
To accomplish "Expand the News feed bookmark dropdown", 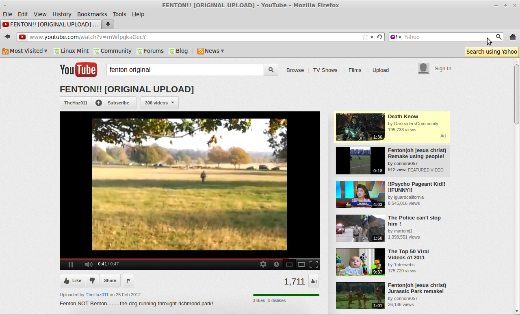I will click(x=211, y=51).
